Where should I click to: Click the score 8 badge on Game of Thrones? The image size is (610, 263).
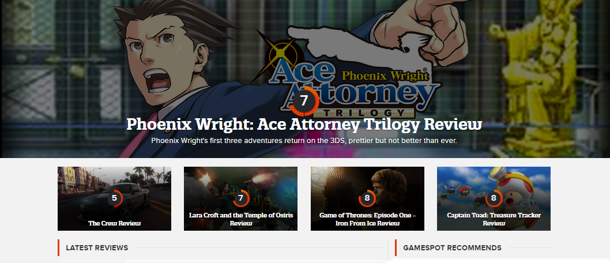[x=367, y=198]
